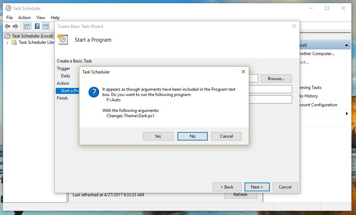This screenshot has width=356, height=215.
Task: Click the Start in input field
Action: coord(270,99)
